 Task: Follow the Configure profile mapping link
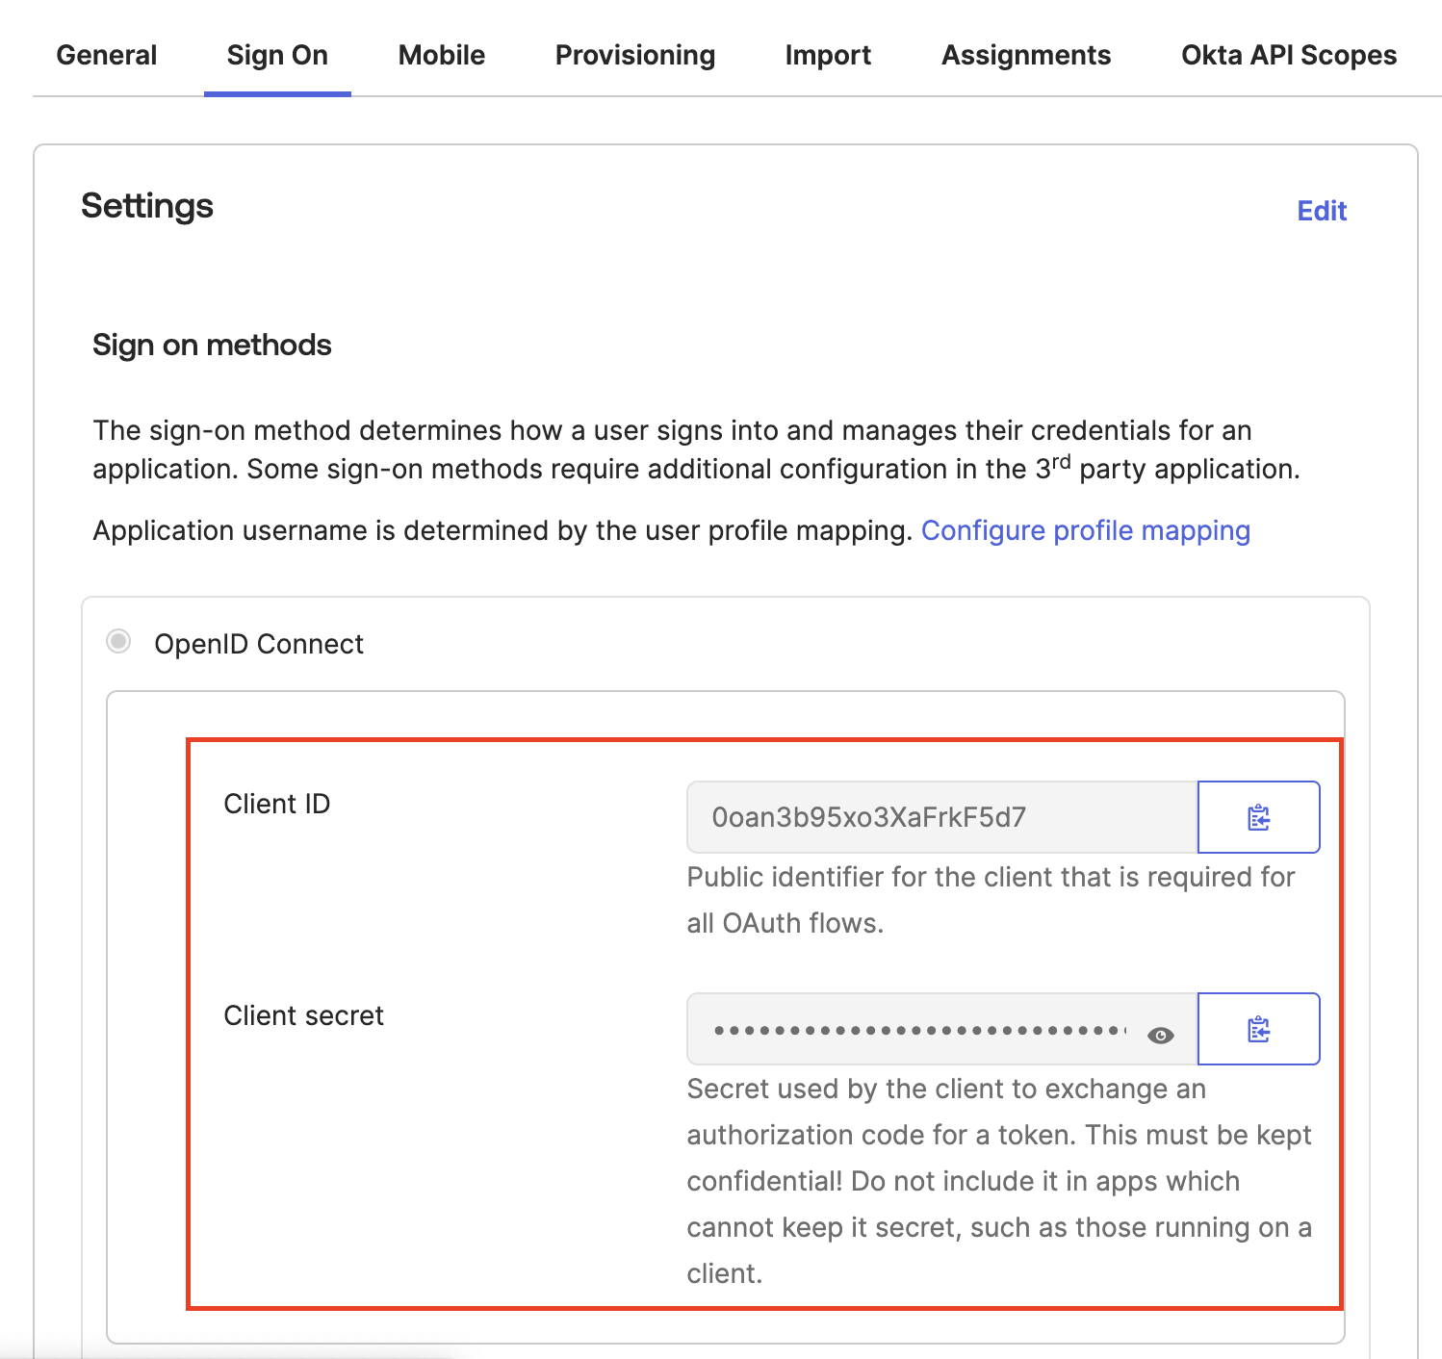click(x=1086, y=531)
